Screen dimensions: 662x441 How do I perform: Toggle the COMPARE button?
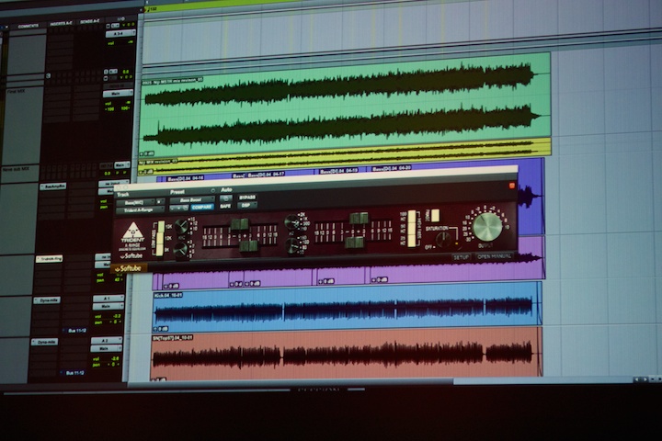click(x=201, y=207)
